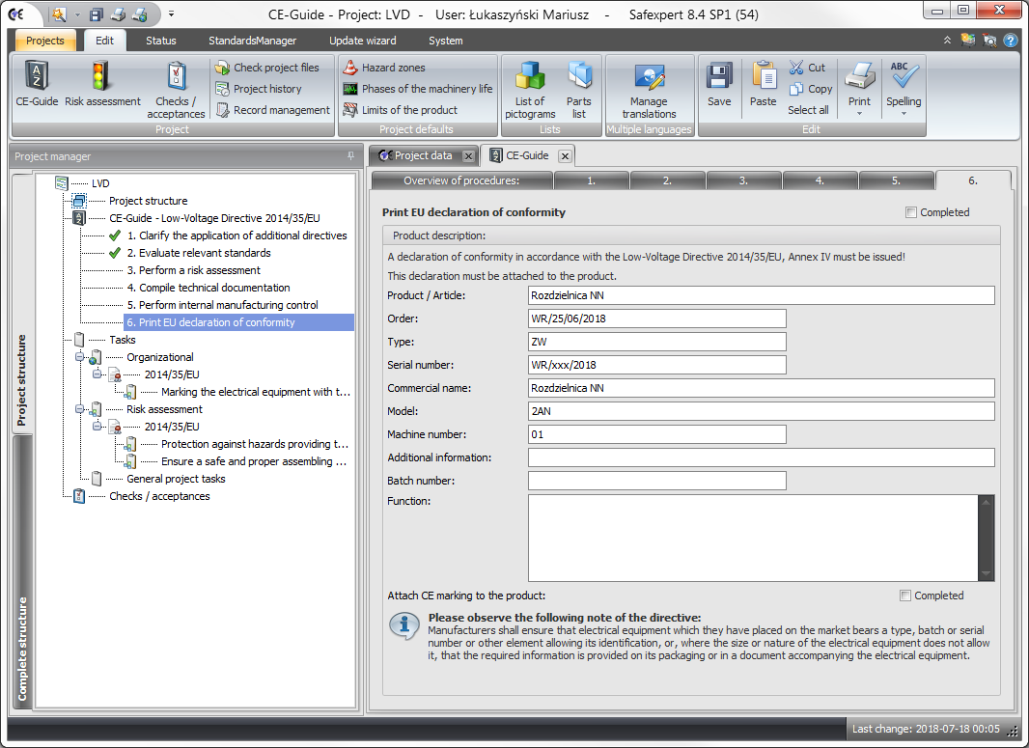Image resolution: width=1029 pixels, height=748 pixels.
Task: Click Check project files
Action: click(275, 68)
